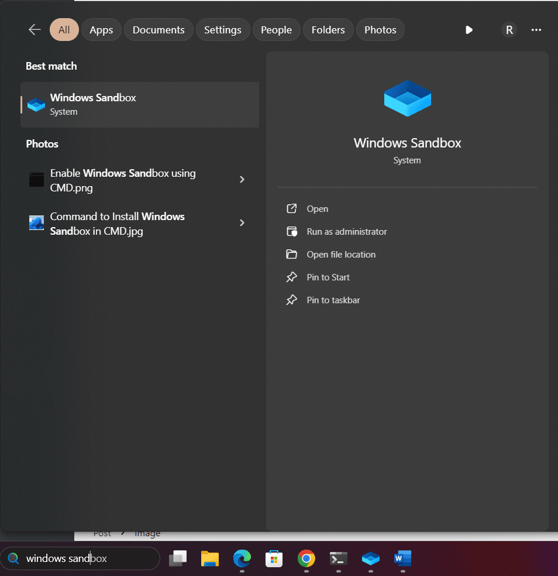Open the Settings search filter
The image size is (558, 576).
click(x=222, y=30)
